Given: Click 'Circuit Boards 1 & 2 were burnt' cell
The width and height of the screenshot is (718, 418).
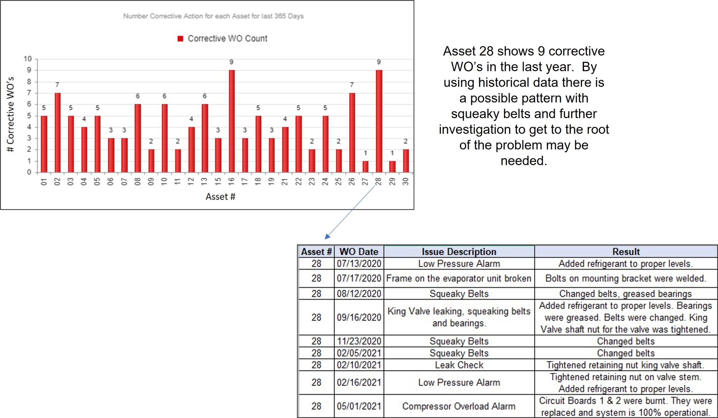Looking at the screenshot, I should tap(626, 406).
